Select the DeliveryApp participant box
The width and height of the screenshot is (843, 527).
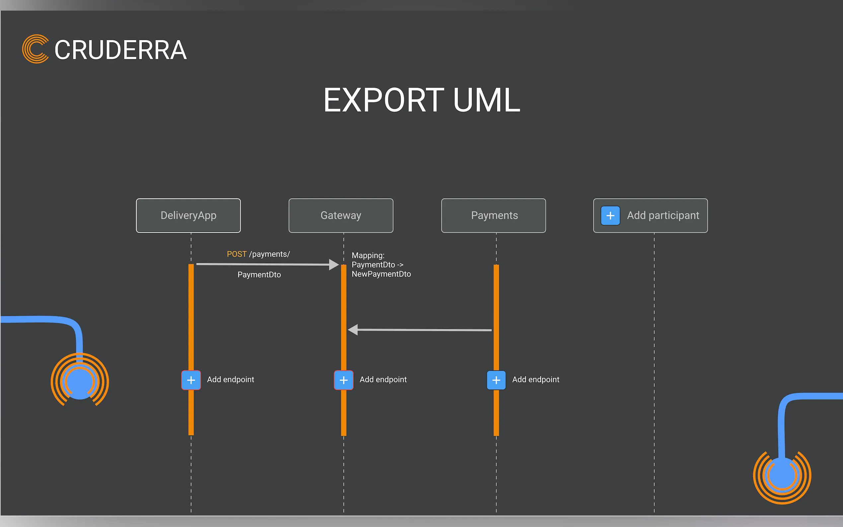point(188,215)
